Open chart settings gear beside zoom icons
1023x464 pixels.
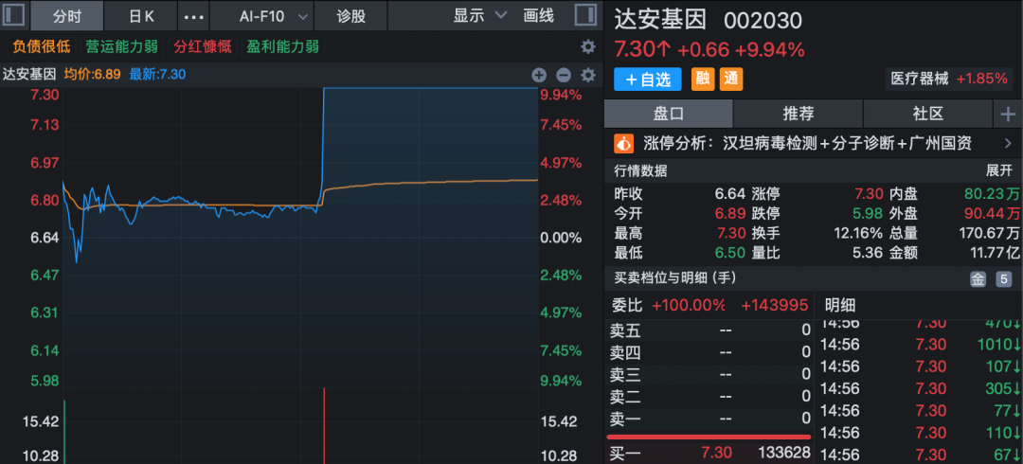588,75
